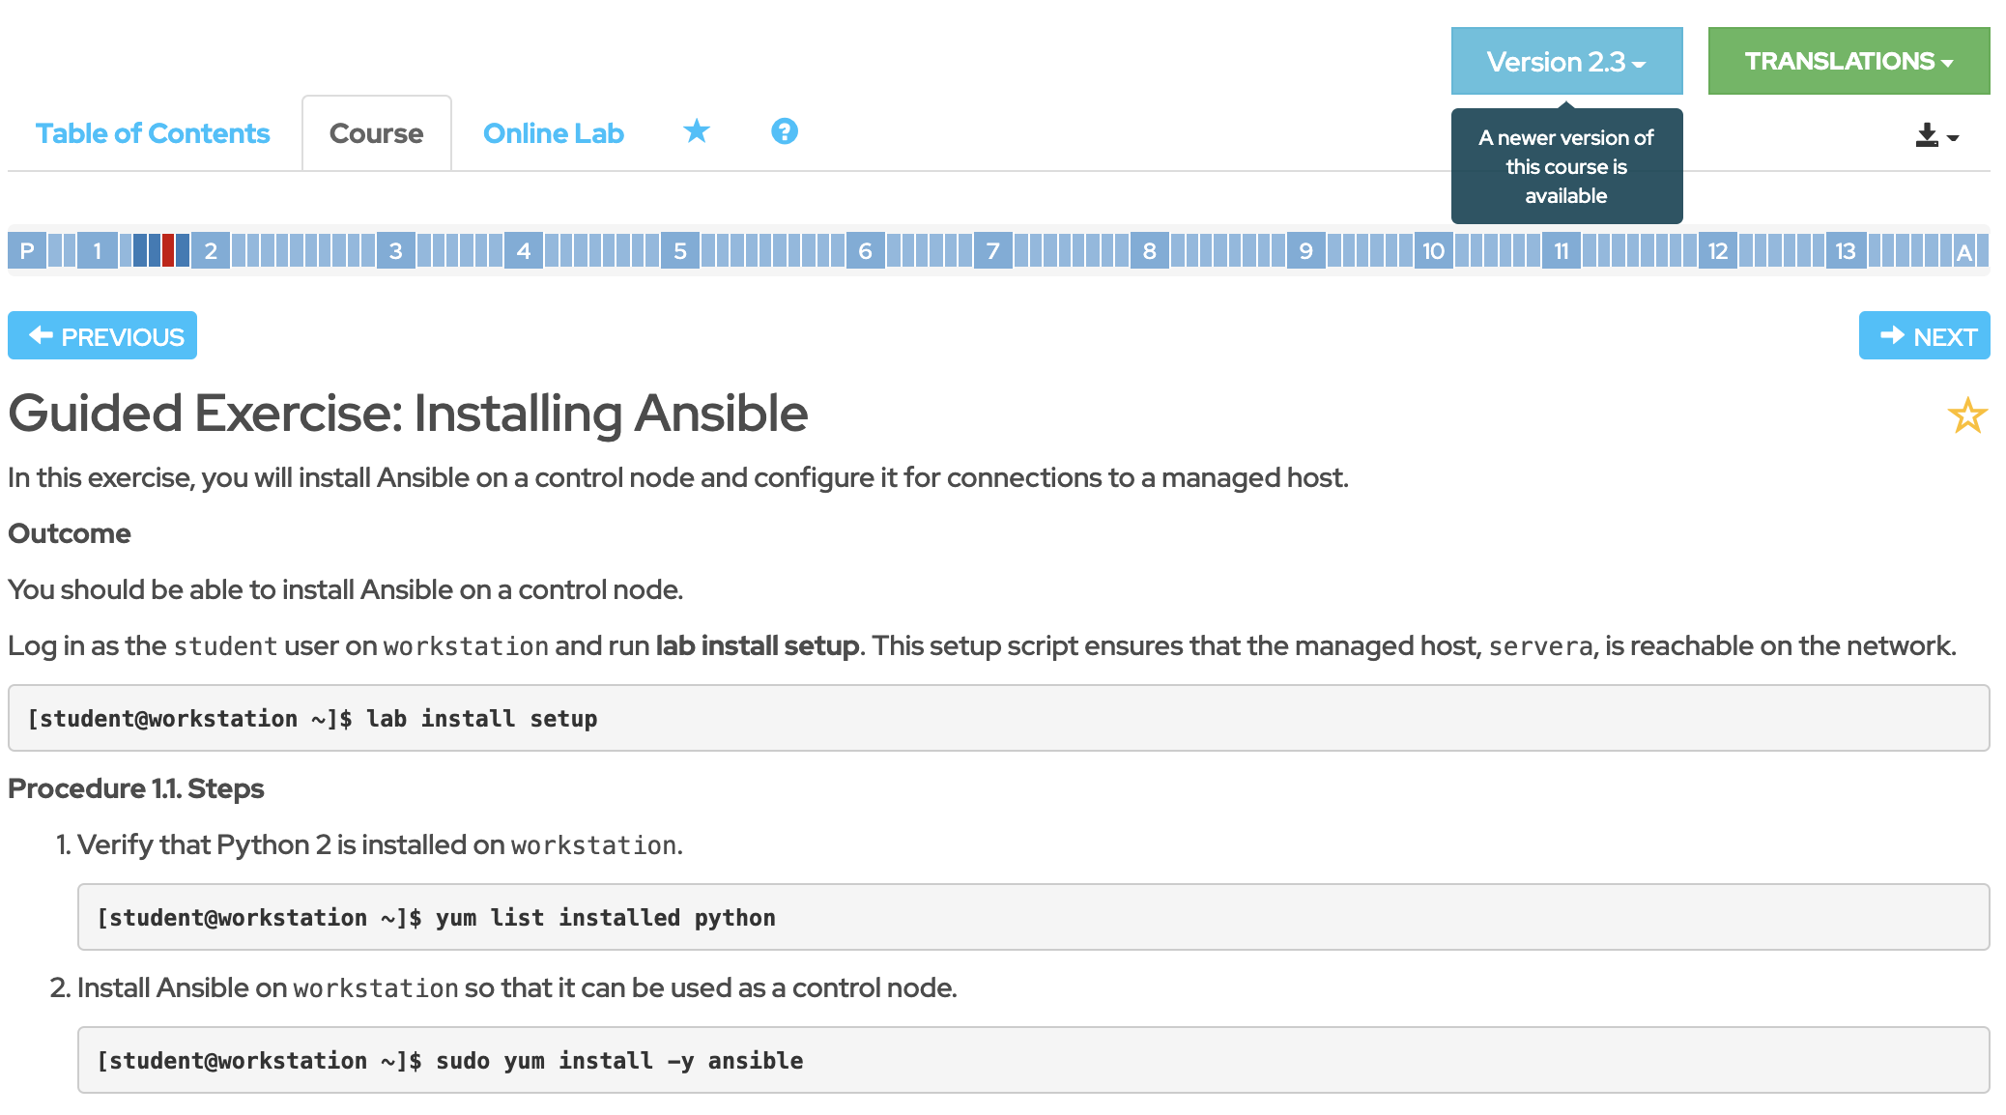Image resolution: width=2006 pixels, height=1115 pixels.
Task: Click the download icon
Action: 1927,135
